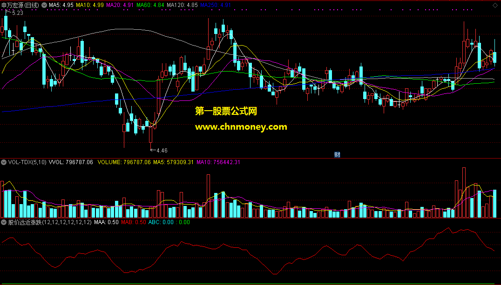Click the ABC: 0.00 value

(161, 222)
